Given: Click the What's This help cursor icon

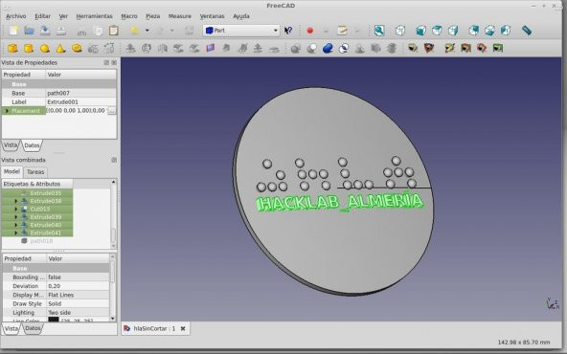Looking at the screenshot, I should tap(288, 31).
